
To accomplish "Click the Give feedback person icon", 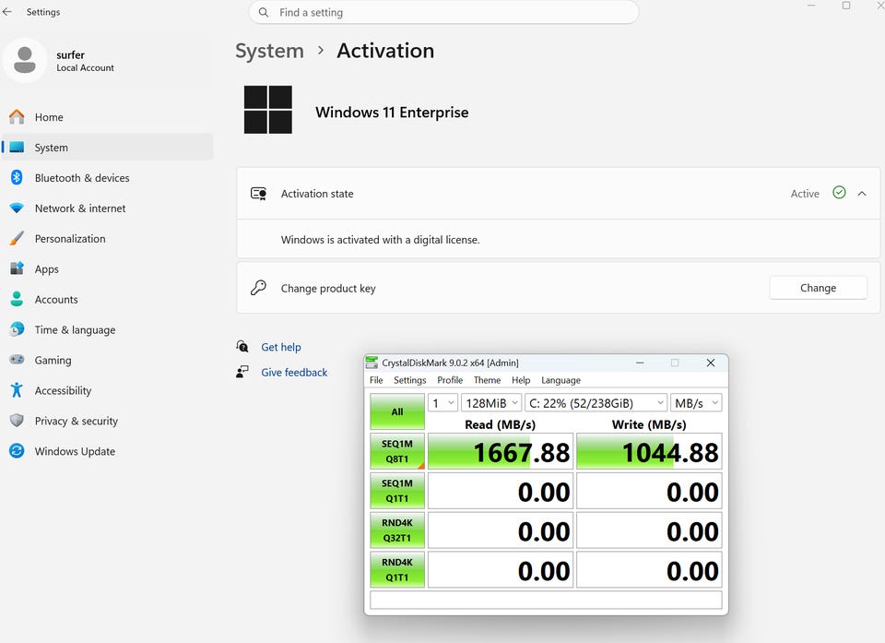I will coord(242,372).
